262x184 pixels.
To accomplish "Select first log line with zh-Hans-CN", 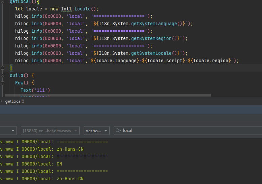I will [42, 149].
